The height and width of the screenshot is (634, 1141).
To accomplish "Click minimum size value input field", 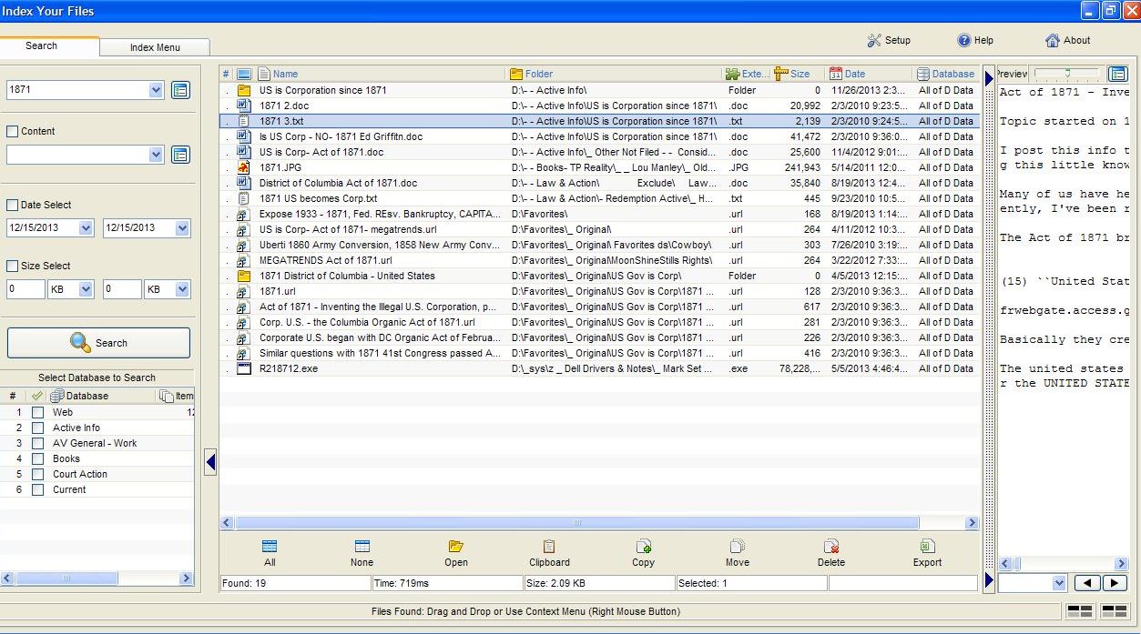I will (x=25, y=289).
